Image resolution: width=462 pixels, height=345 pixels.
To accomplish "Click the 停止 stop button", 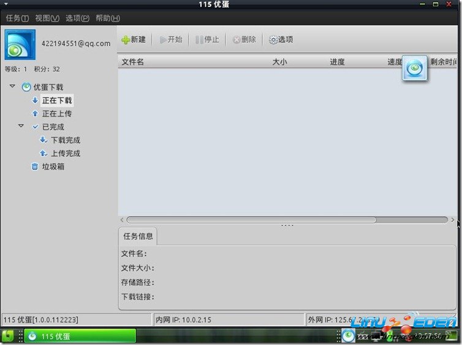I will (x=207, y=39).
